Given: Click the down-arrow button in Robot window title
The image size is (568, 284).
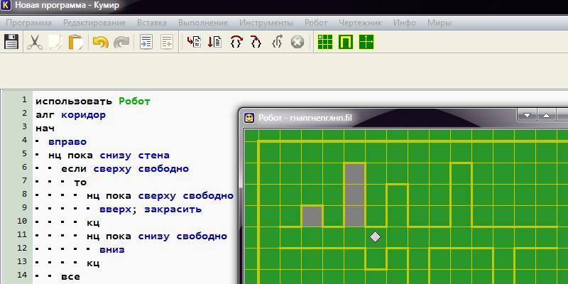Looking at the screenshot, I should (x=527, y=116).
